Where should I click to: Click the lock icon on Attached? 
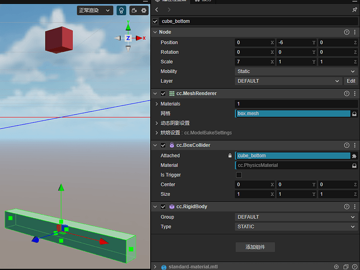tap(230, 156)
